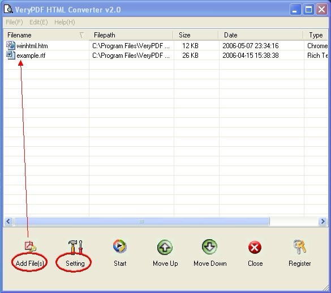The width and height of the screenshot is (331, 293).
Task: Select the example.rtf Word document icon
Action: [11, 55]
